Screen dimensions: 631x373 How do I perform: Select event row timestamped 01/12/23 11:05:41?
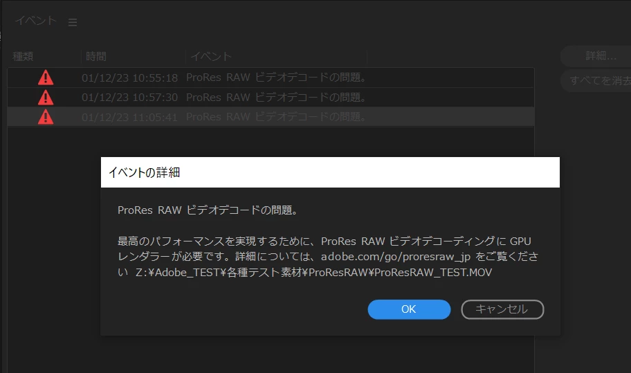pyautogui.click(x=271, y=117)
